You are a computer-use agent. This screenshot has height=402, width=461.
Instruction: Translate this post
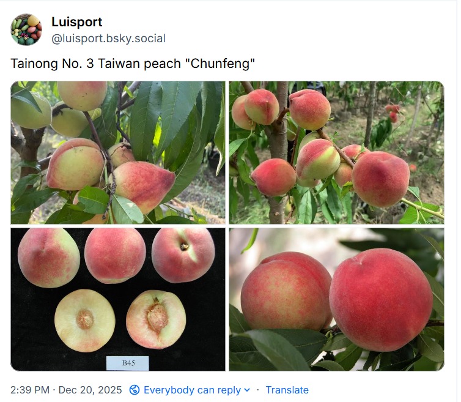[287, 390]
